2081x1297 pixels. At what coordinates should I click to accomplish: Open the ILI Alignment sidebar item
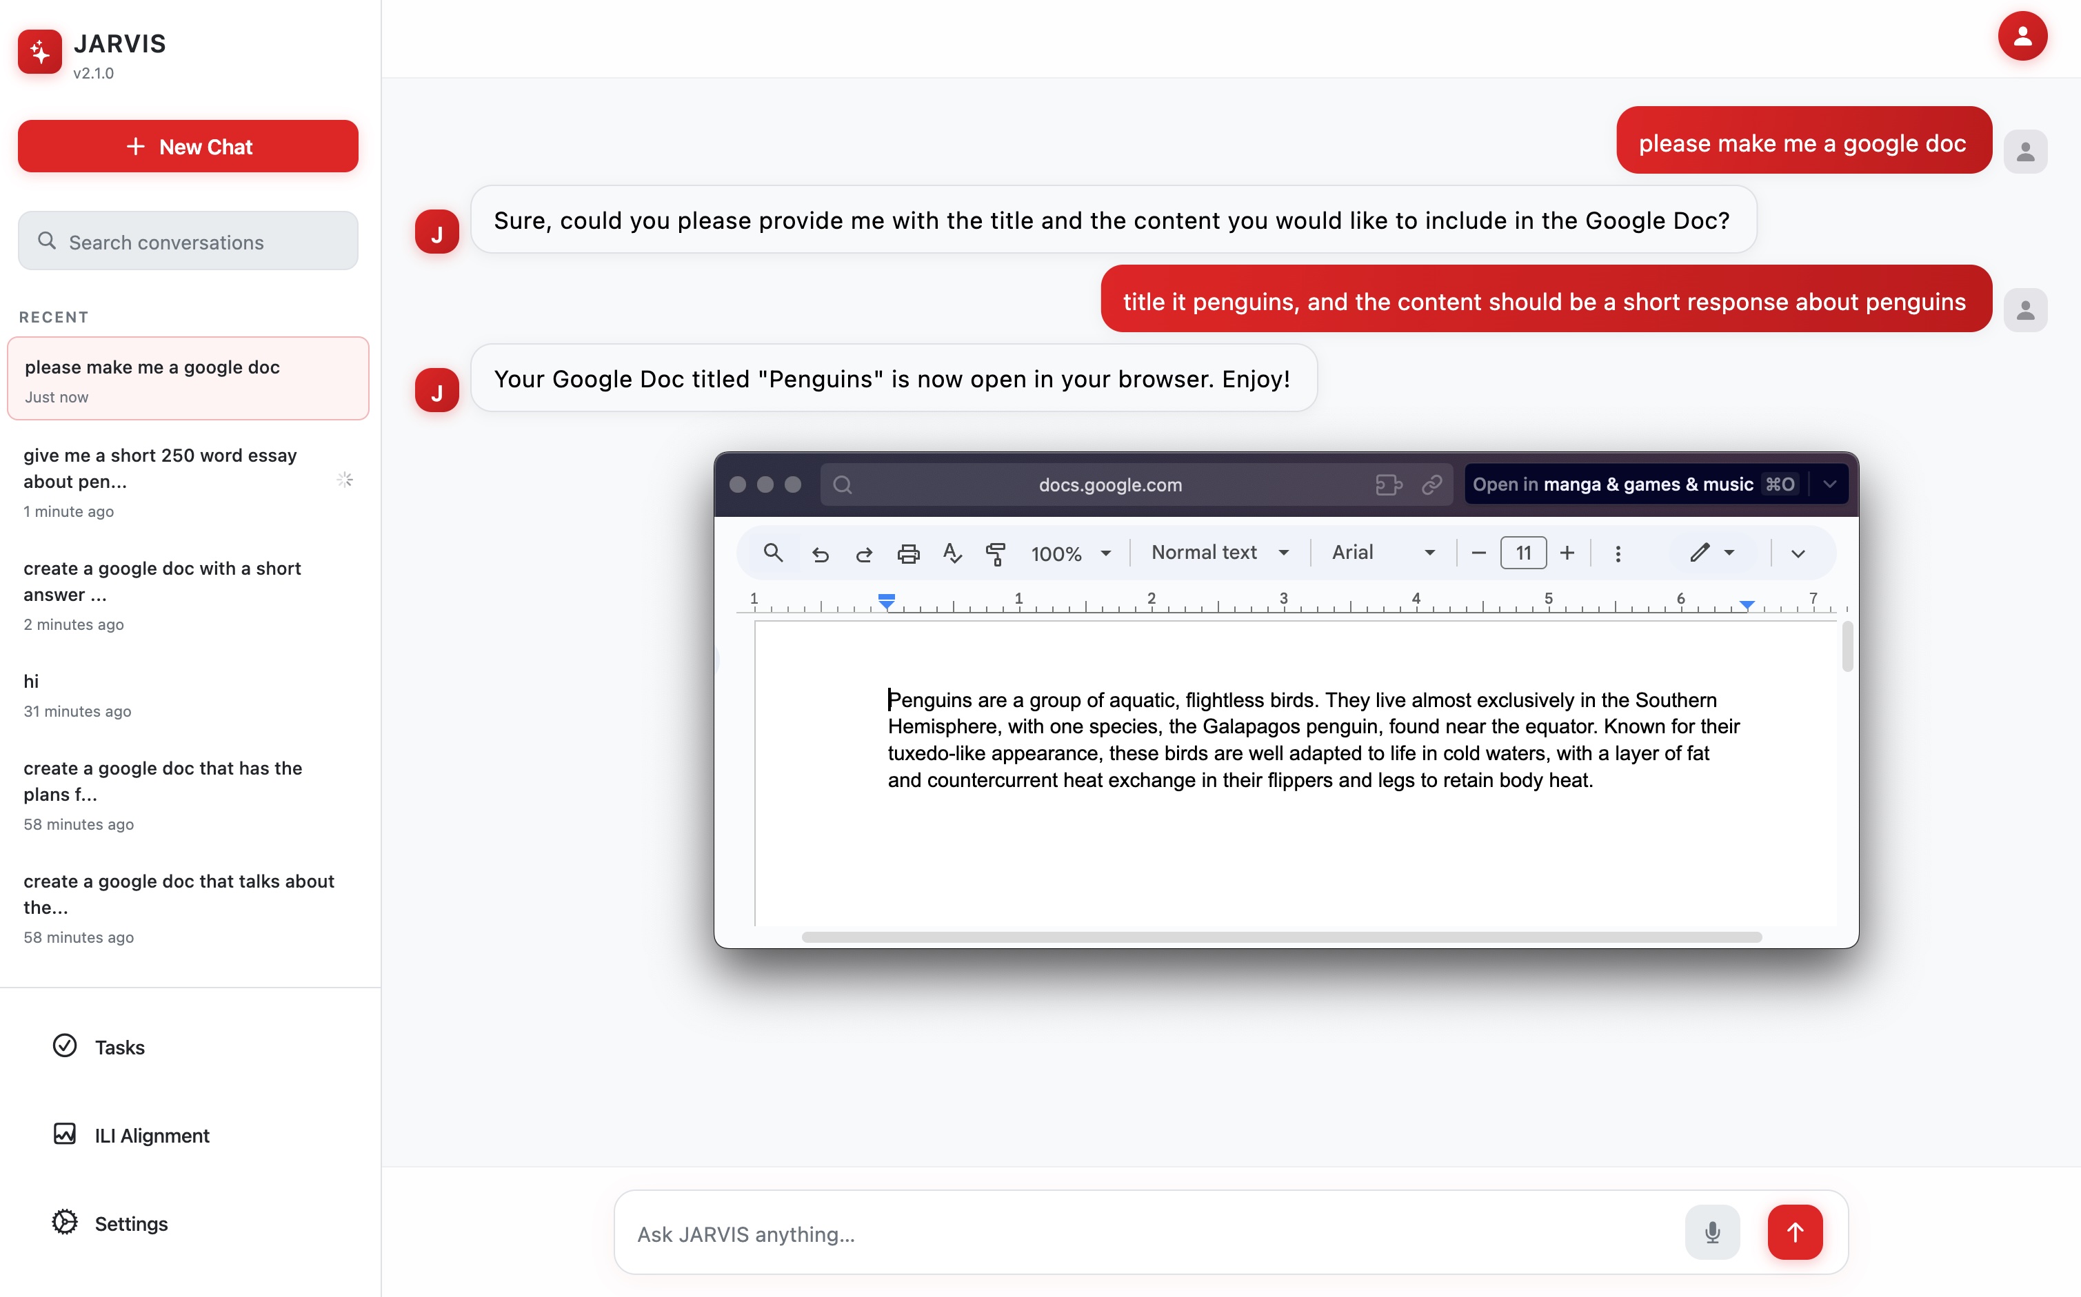pos(151,1136)
